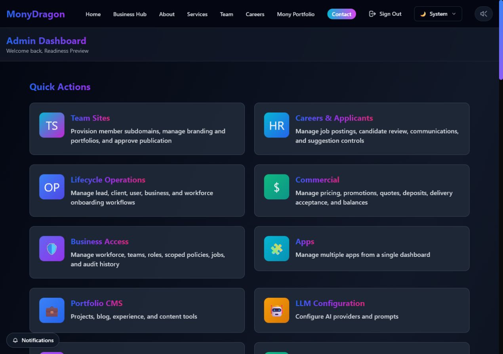This screenshot has height=354, width=503.
Task: Click 'Manage pricing, promotions, quotes' description
Action: [374, 198]
